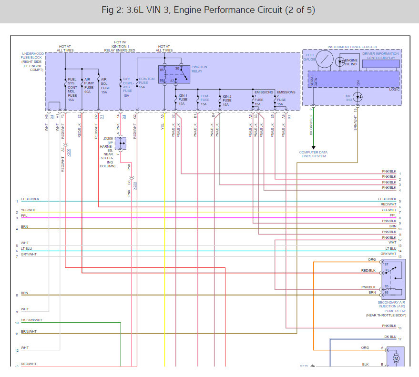Select the SIR/DISPLAYS FUSE 10A label
The height and width of the screenshot is (377, 419).
tap(127, 87)
